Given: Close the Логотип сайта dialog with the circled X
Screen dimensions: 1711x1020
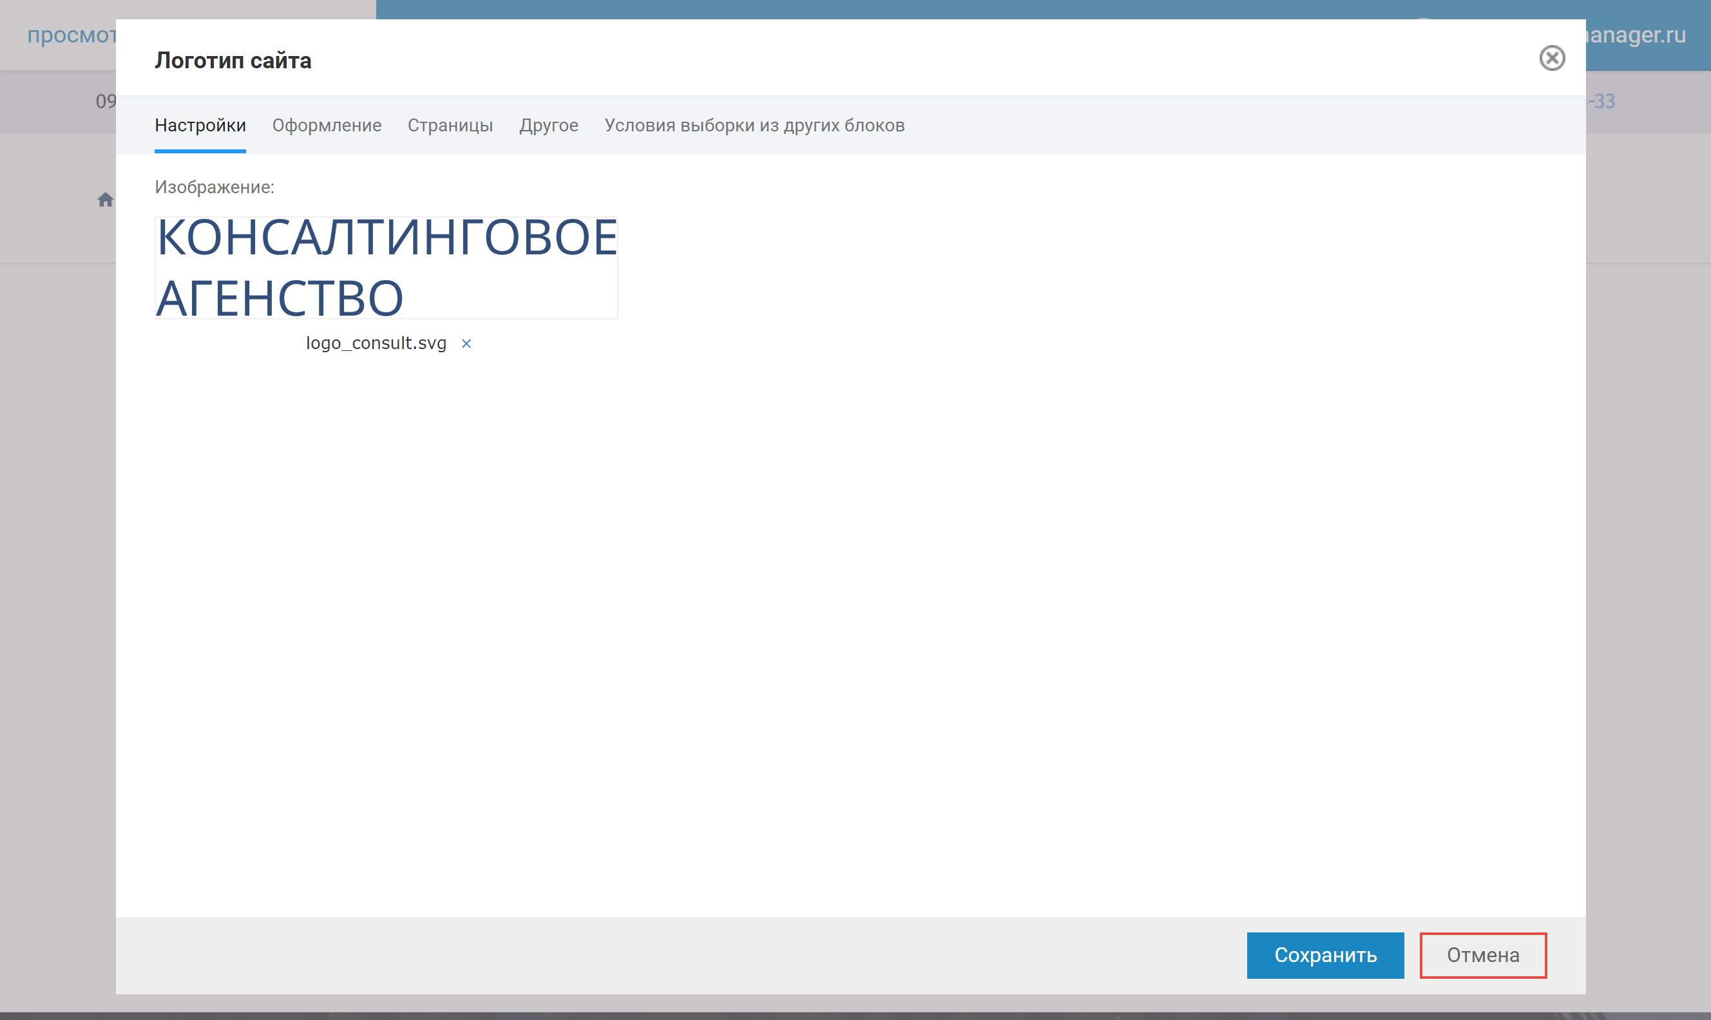Looking at the screenshot, I should click(x=1554, y=60).
